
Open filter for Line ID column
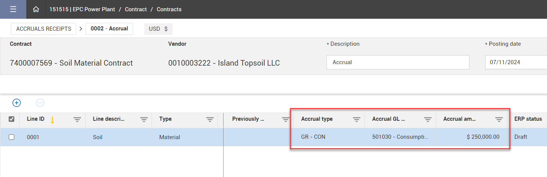[77, 120]
